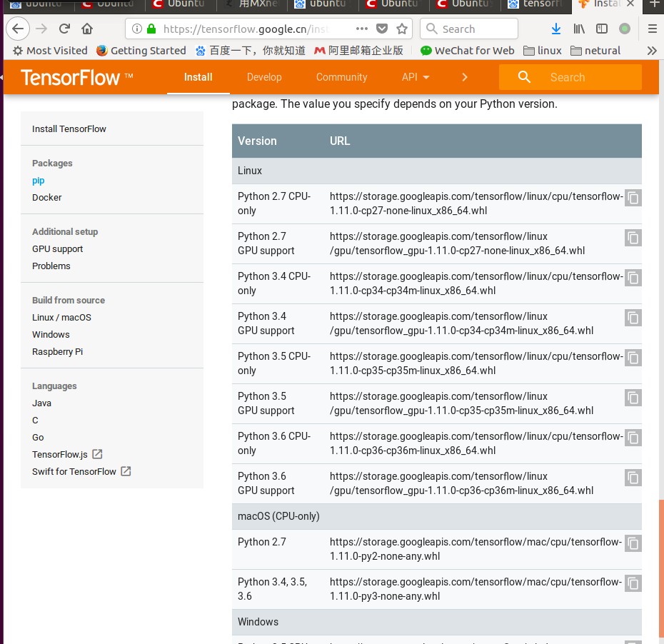Open the page actions ellipsis menu

tap(362, 29)
